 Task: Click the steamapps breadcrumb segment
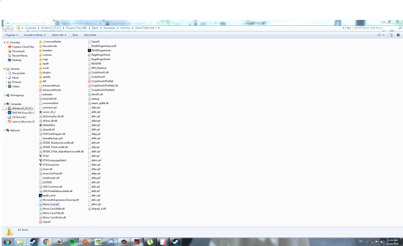(x=110, y=28)
